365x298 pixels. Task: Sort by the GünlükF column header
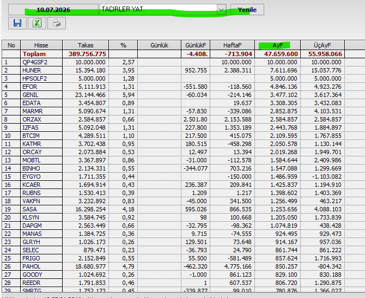(x=196, y=45)
